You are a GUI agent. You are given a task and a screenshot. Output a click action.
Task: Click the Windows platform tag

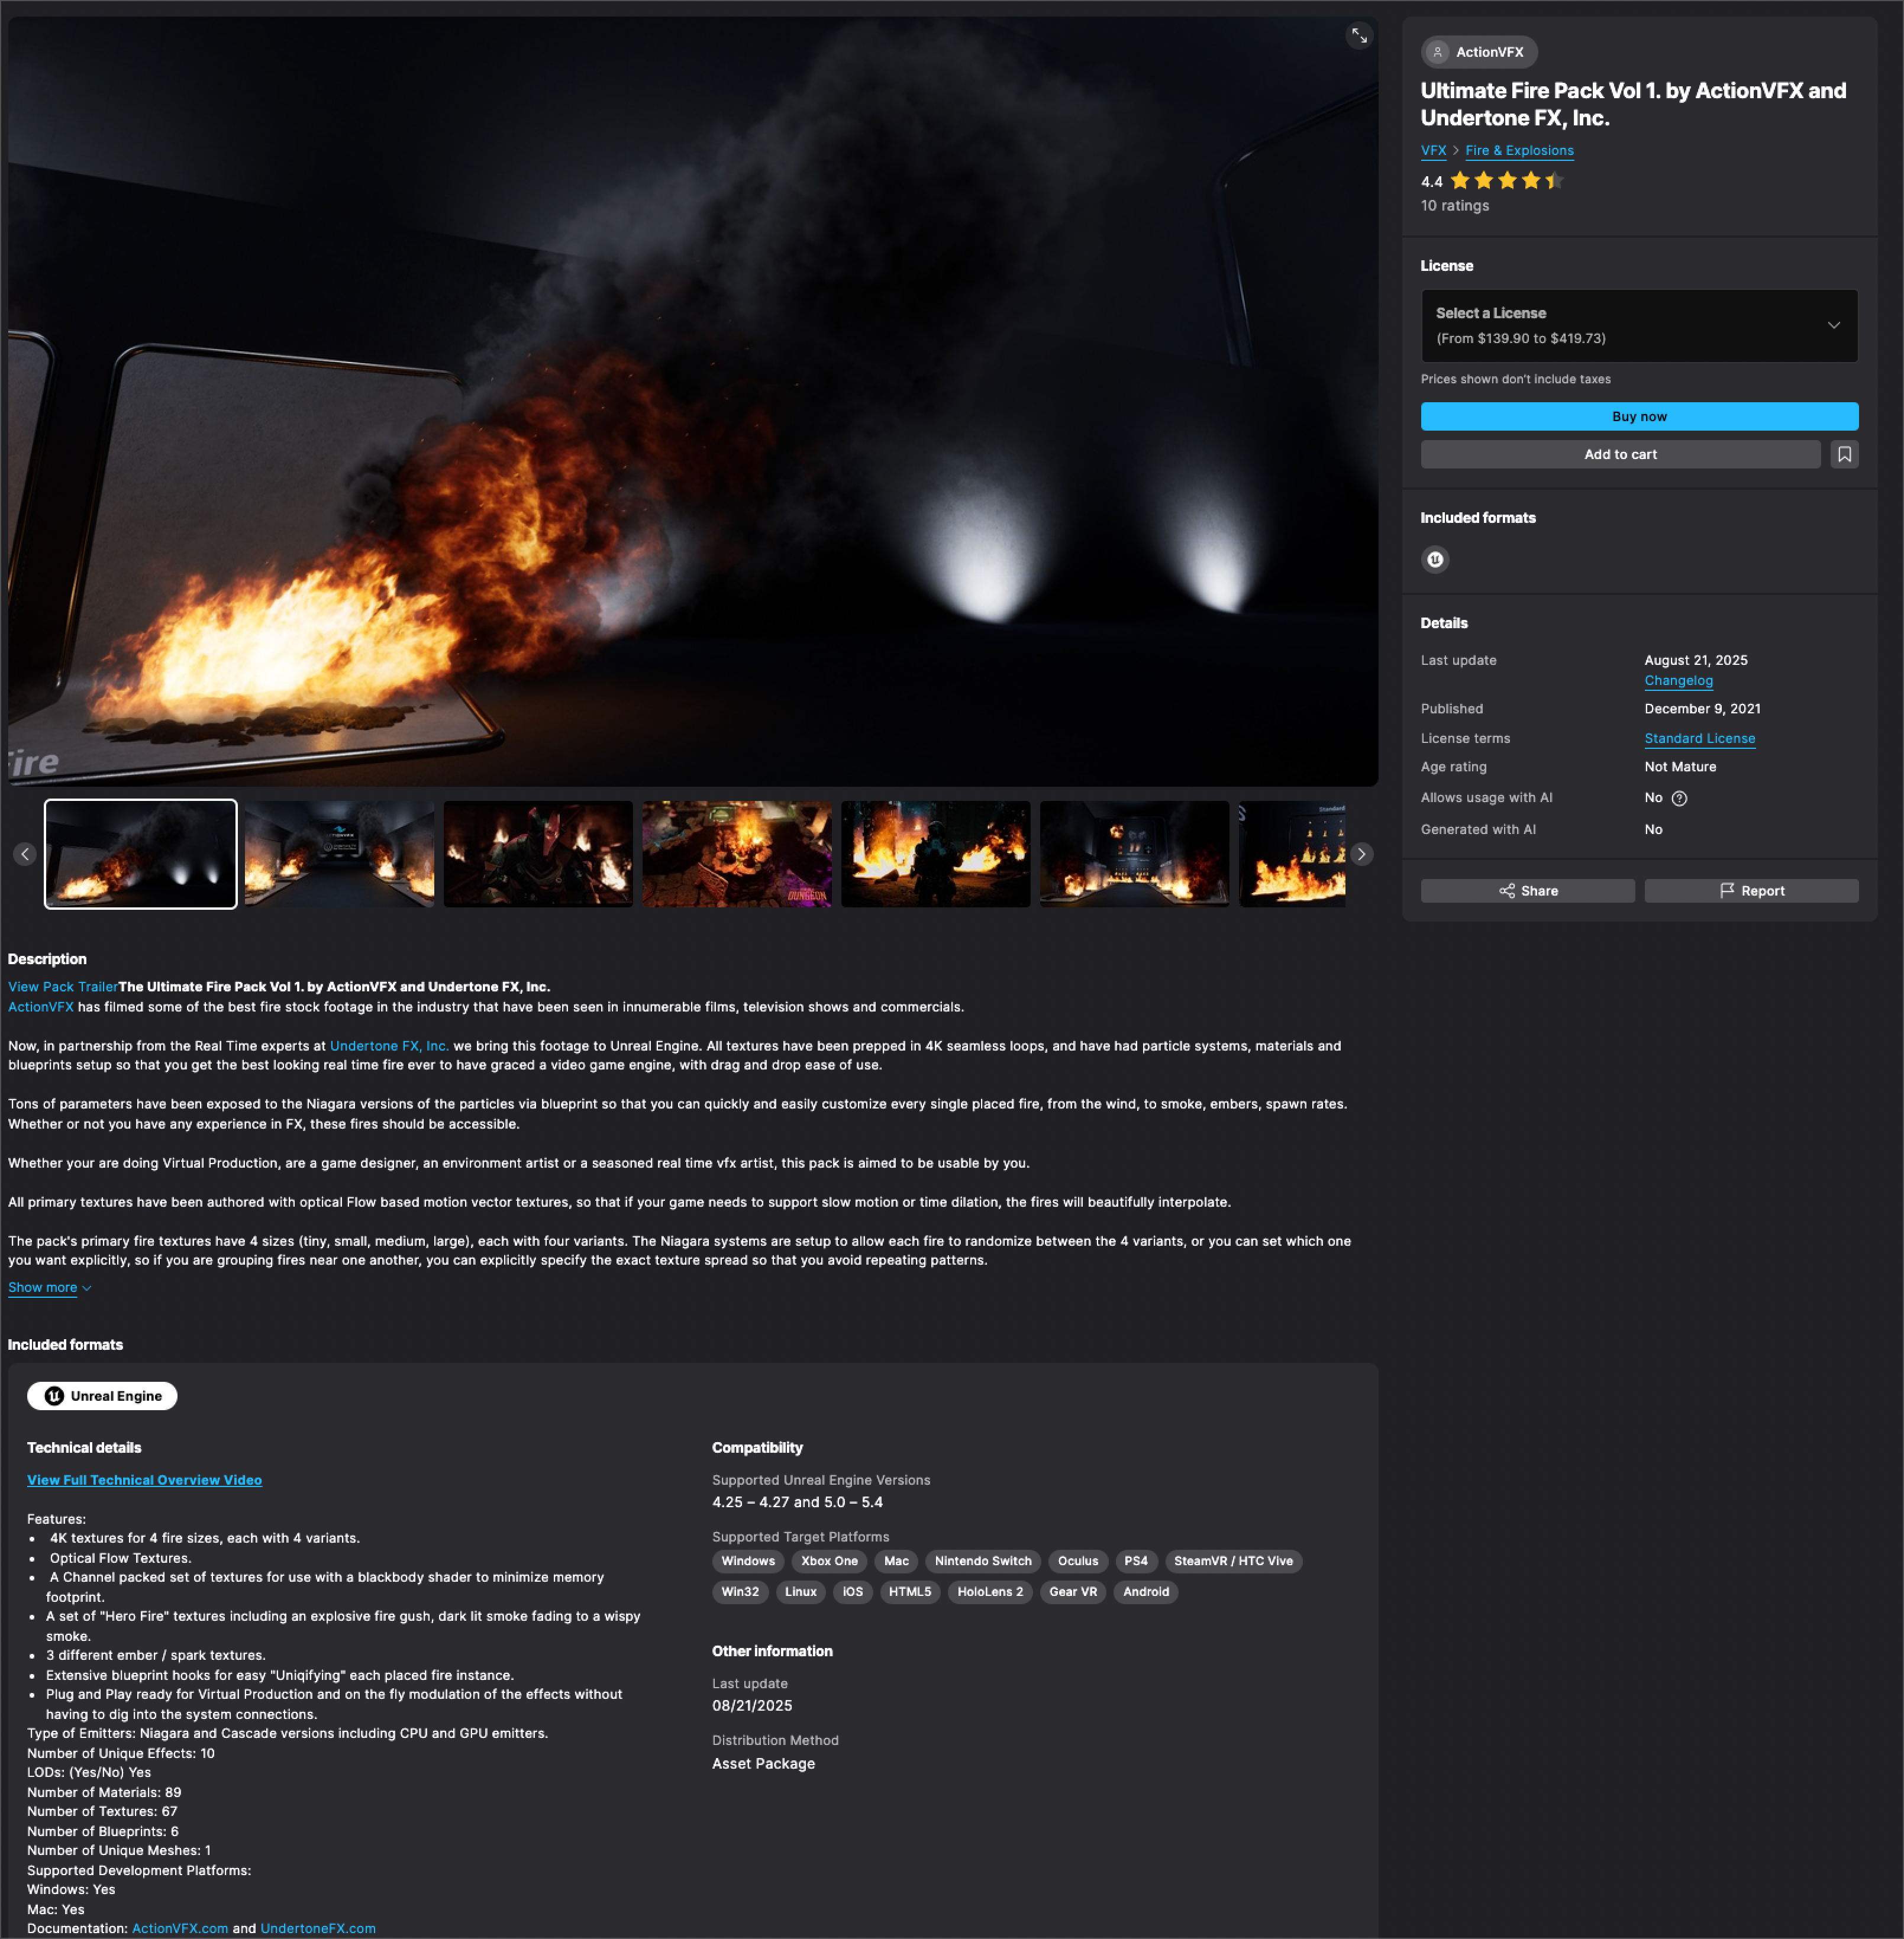click(x=748, y=1561)
